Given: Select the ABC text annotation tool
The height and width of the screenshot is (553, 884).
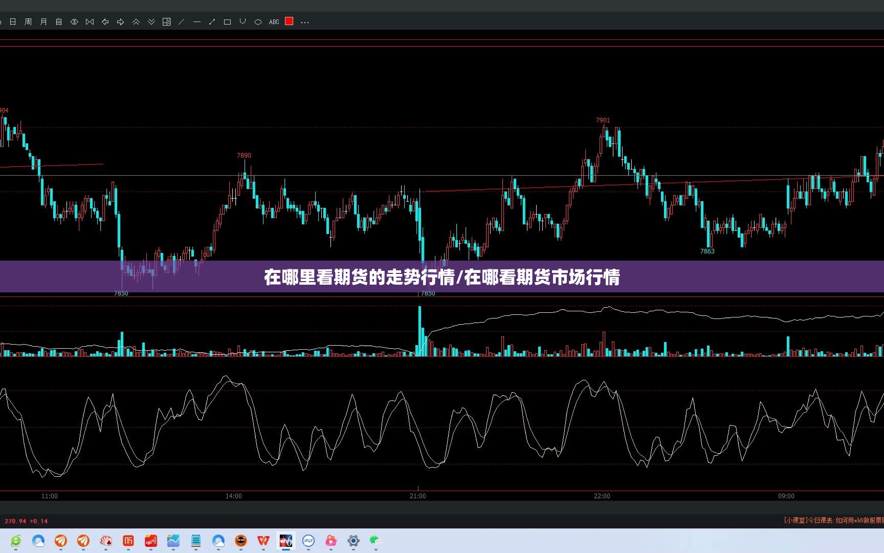Looking at the screenshot, I should (274, 22).
